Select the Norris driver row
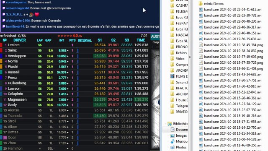This screenshot has height=151, width=268. click(75, 61)
